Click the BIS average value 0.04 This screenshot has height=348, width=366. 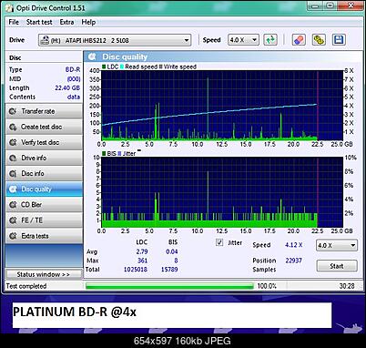[172, 251]
